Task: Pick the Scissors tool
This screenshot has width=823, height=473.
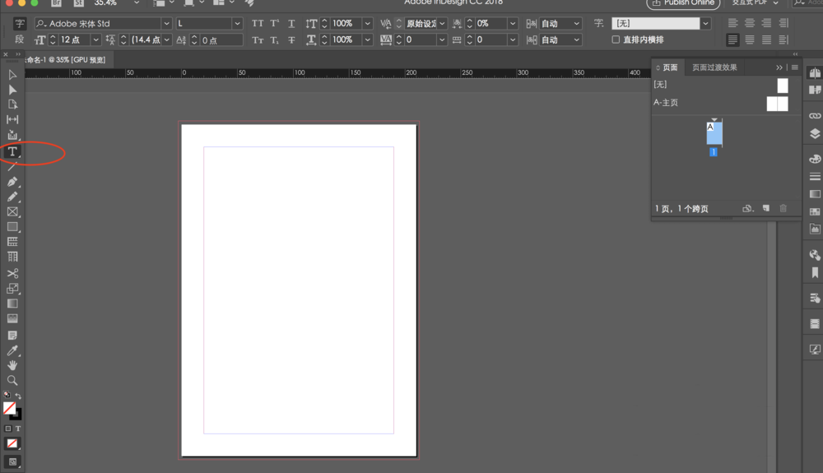Action: (x=12, y=273)
